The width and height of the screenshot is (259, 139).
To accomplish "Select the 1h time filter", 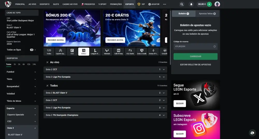I will click(x=15, y=64).
